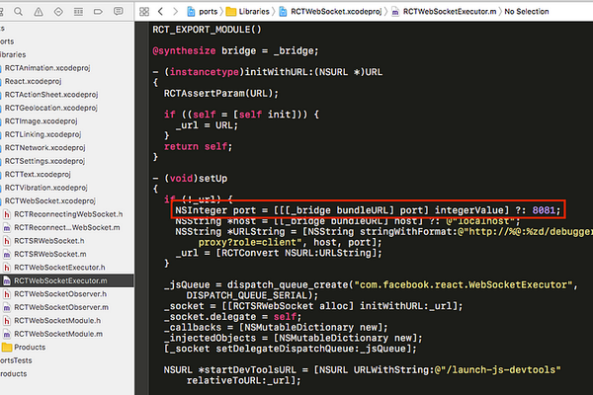Select RCTSettings.xcodeproj in navigator
The height and width of the screenshot is (395, 593).
(x=44, y=161)
